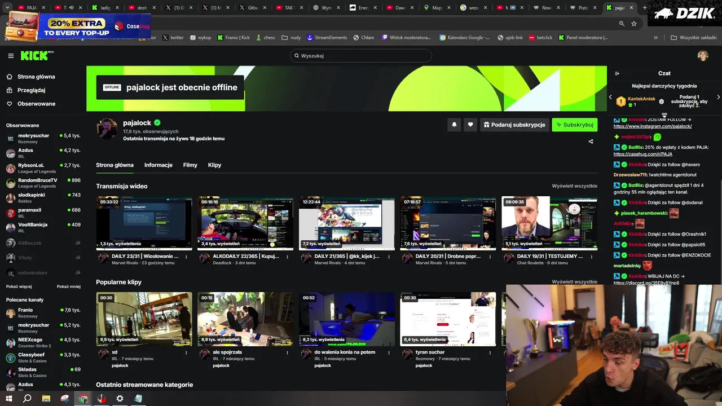Viewport: 722px width, 406px height.
Task: Click the browser zoom magnifier icon
Action: pyautogui.click(x=622, y=24)
